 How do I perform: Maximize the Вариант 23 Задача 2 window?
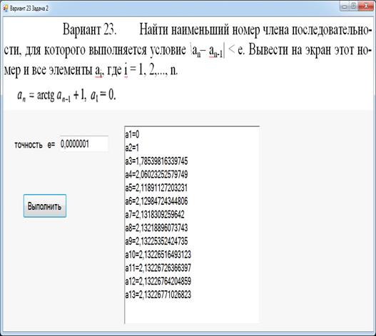(353, 6)
